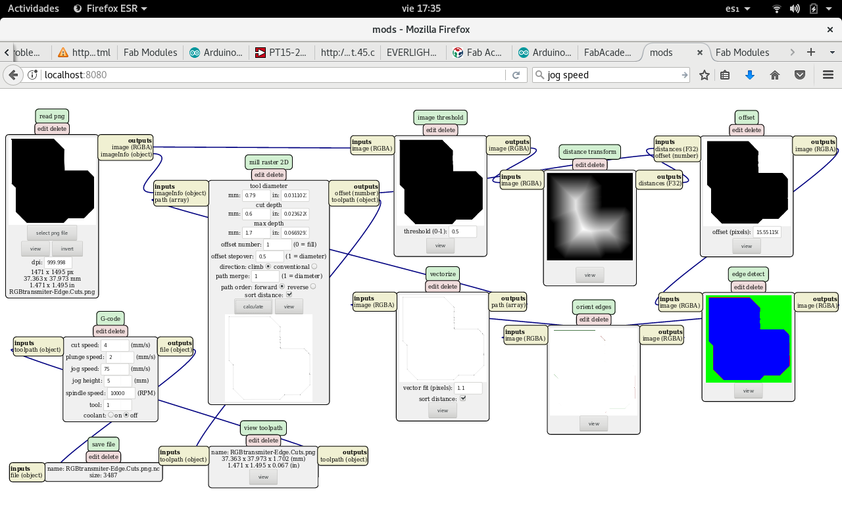Bookmark this page with the star icon
Image resolution: width=842 pixels, height=526 pixels.
pyautogui.click(x=705, y=75)
